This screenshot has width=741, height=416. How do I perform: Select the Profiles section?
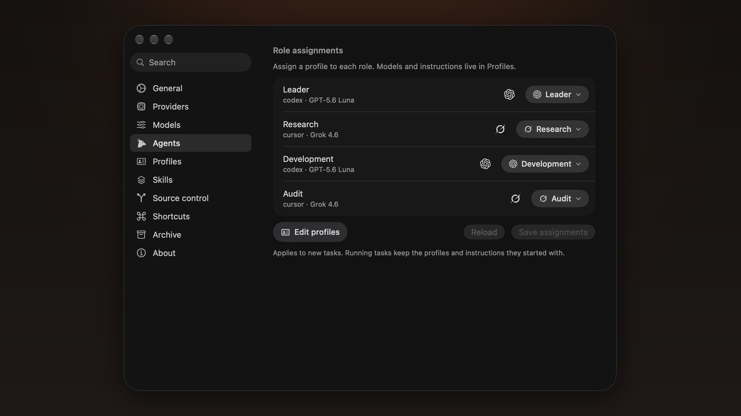click(x=190, y=161)
